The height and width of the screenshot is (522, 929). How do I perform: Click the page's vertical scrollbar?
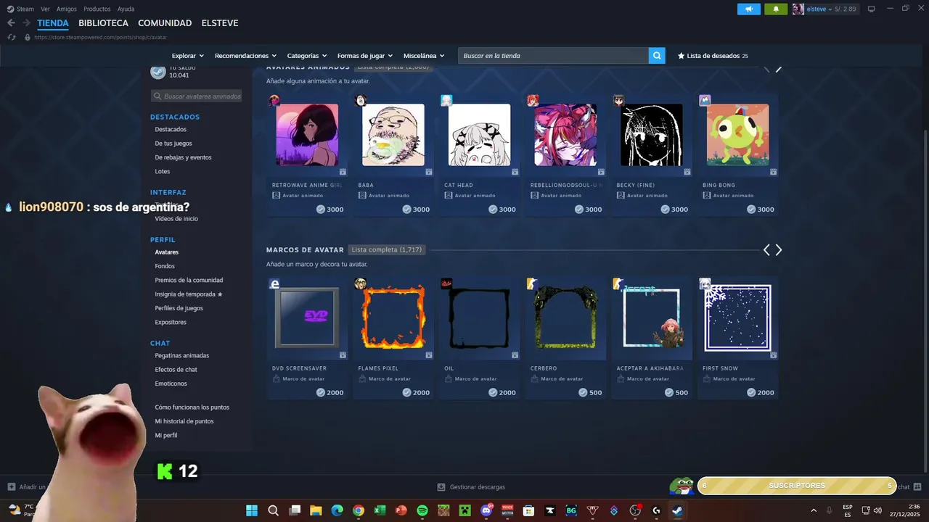(924, 301)
